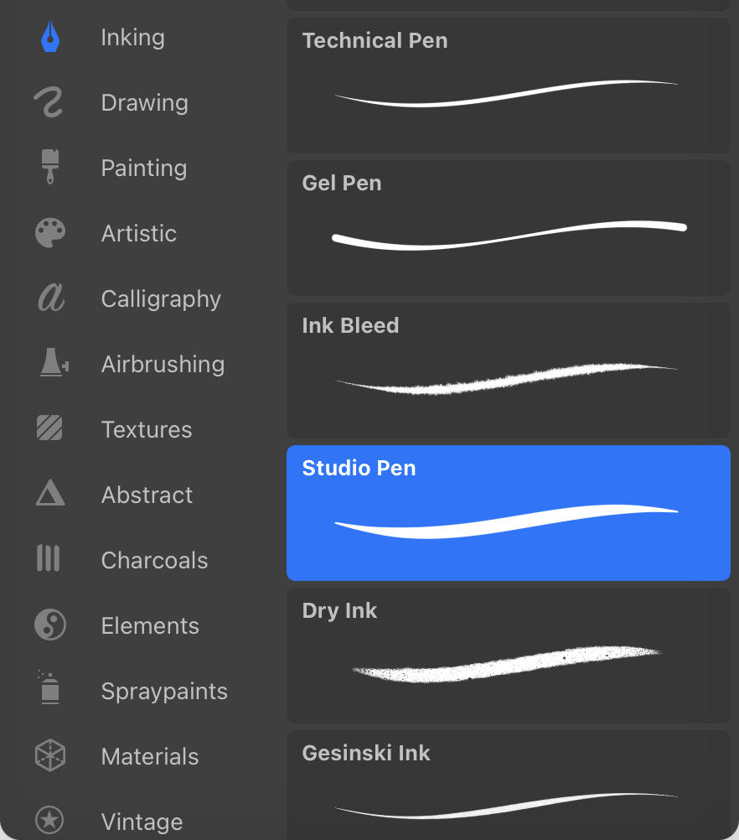Open Charcoals via the three-bars icon
The width and height of the screenshot is (739, 840).
pos(49,559)
